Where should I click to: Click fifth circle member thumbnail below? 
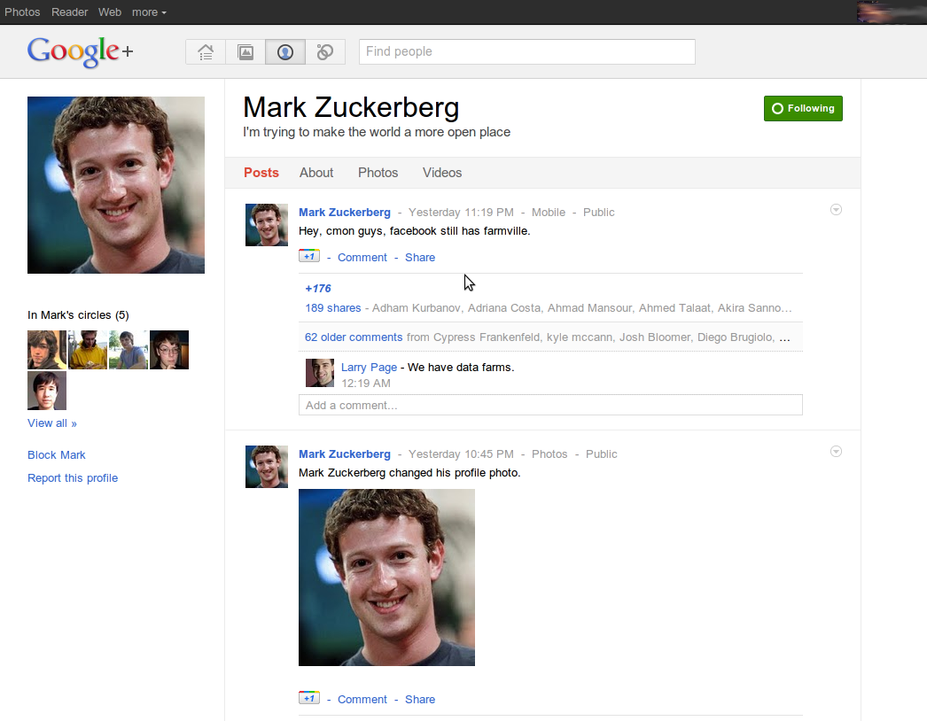pos(47,391)
